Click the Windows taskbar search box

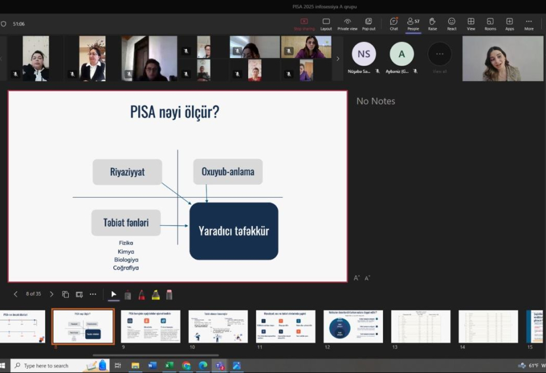tap(60, 366)
